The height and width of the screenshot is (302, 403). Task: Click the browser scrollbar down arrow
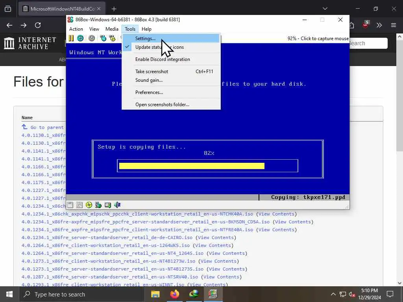(x=400, y=283)
